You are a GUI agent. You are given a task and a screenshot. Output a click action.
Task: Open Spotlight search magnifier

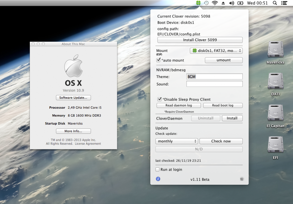tap(275, 3)
